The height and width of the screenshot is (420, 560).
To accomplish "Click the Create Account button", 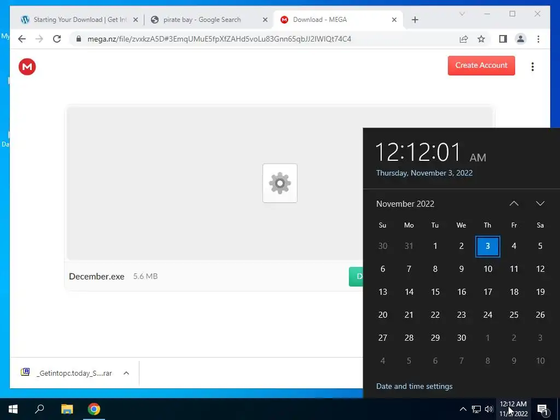I will [x=481, y=66].
